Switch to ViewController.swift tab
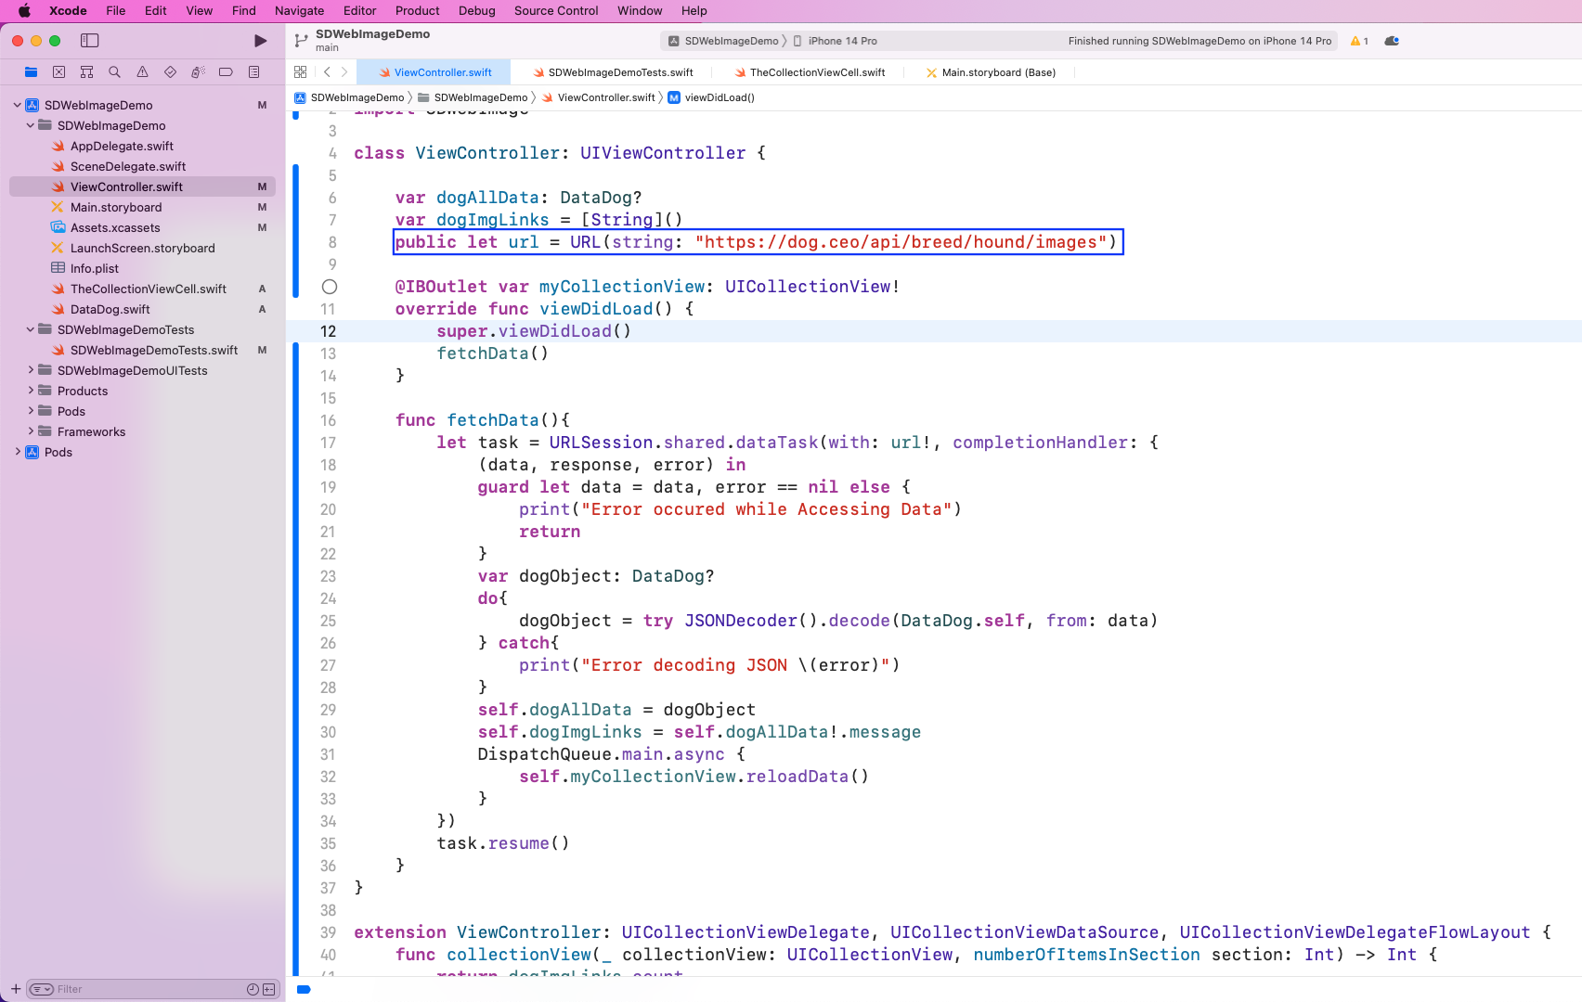 tap(434, 72)
